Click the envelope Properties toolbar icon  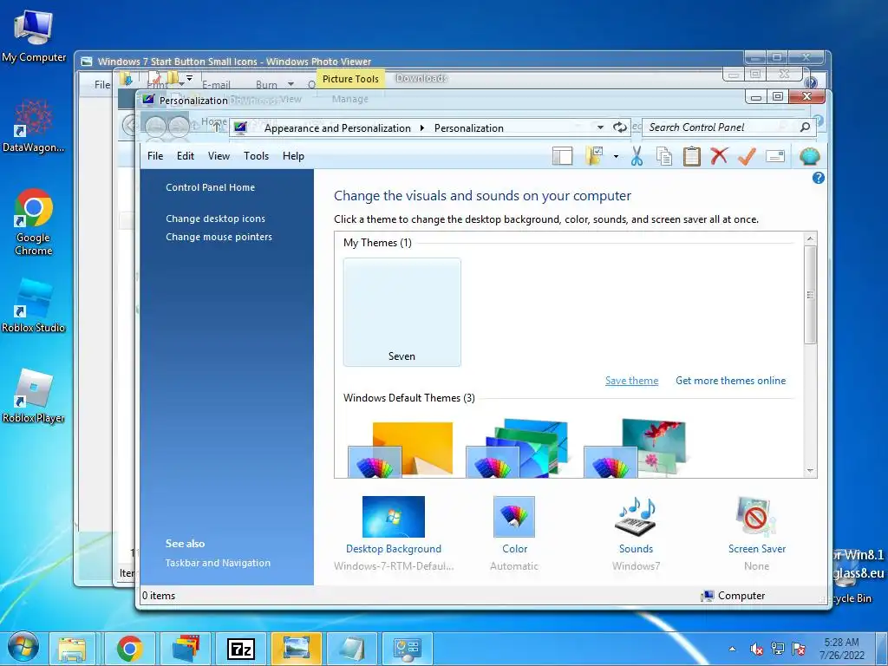(x=775, y=156)
